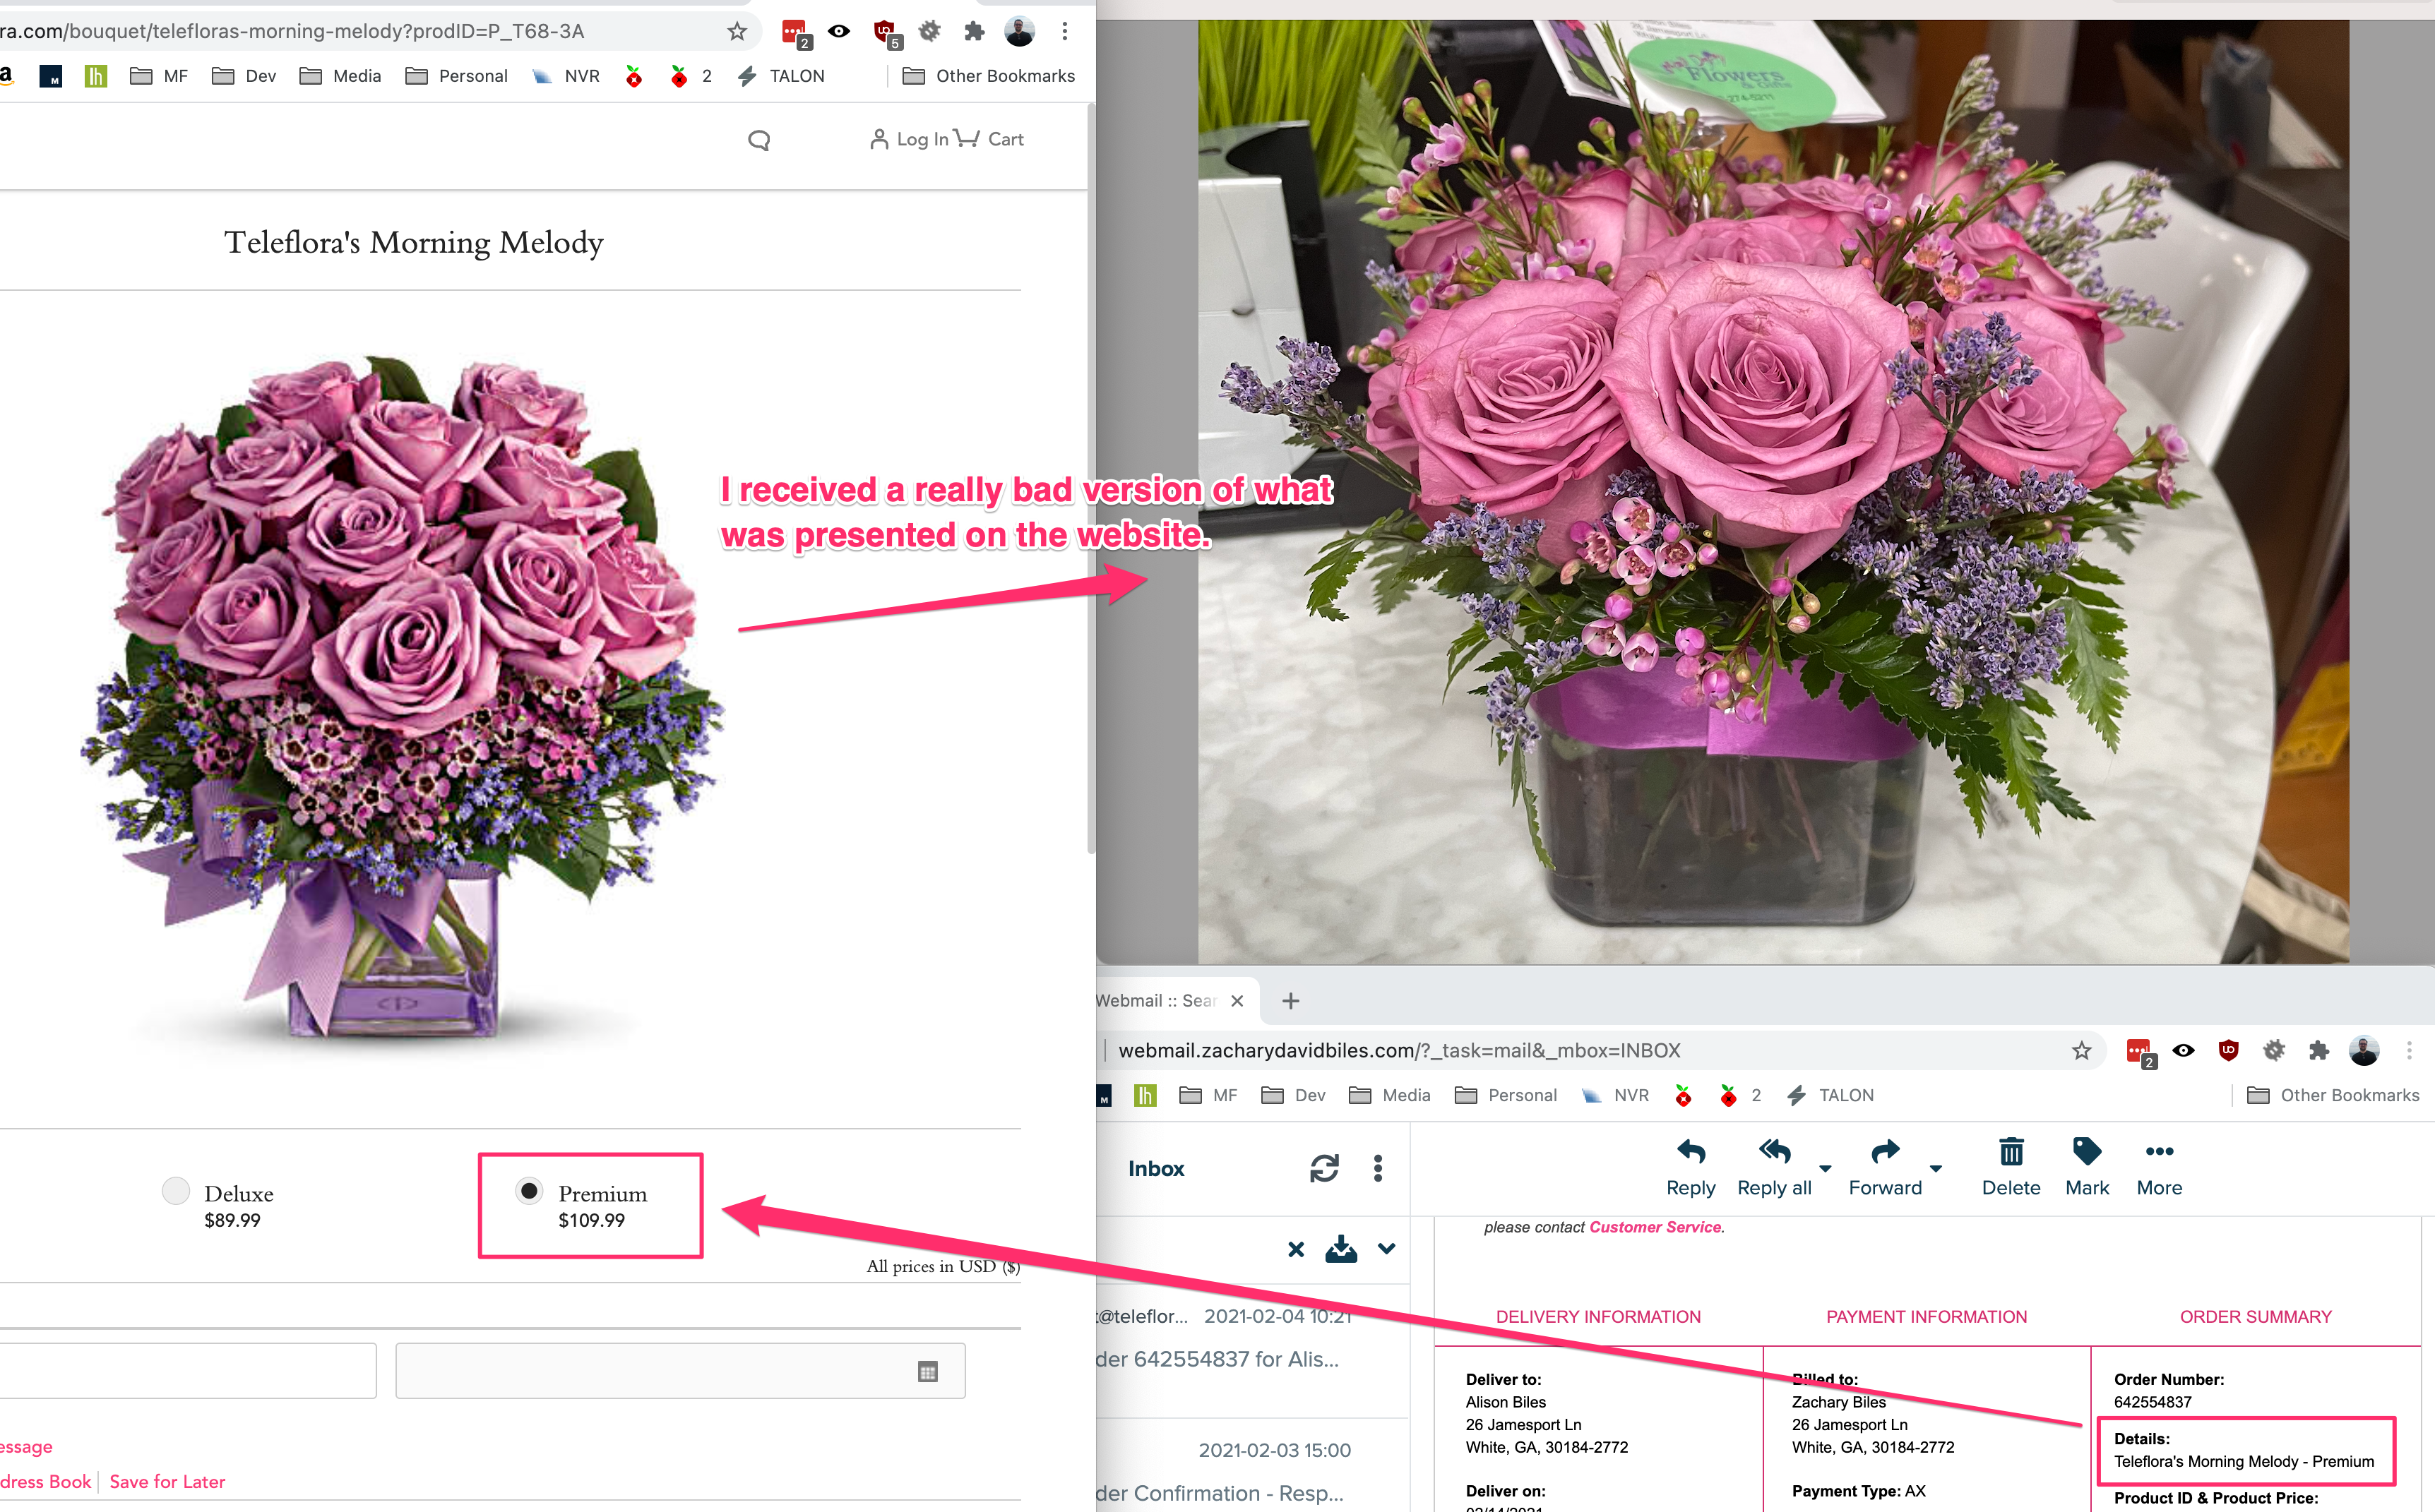The width and height of the screenshot is (2435, 1512).
Task: Click the download-tray icon above message list
Action: click(x=1342, y=1249)
